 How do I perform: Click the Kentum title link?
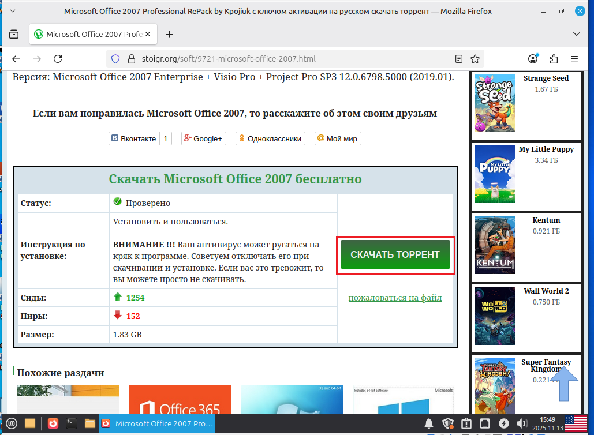point(546,220)
